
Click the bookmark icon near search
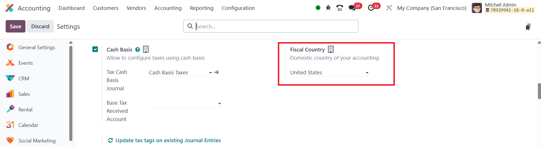point(528,27)
